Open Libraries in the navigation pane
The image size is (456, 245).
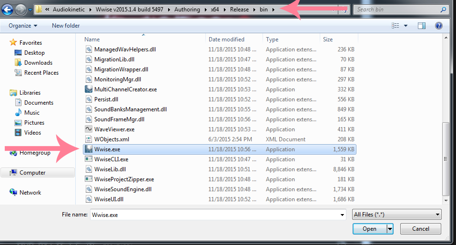click(30, 93)
